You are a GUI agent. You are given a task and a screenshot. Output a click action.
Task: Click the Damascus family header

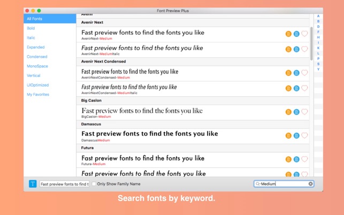[x=91, y=124]
